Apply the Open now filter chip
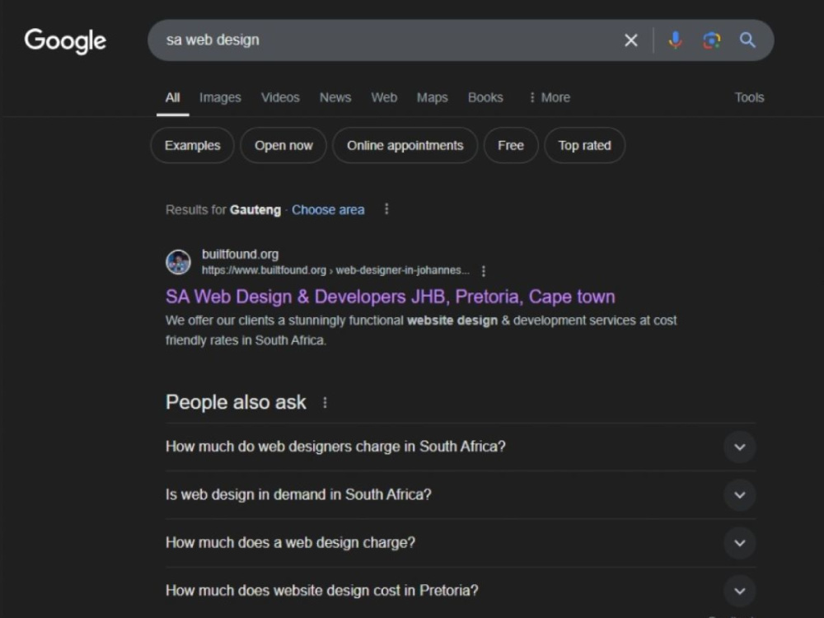Image resolution: width=824 pixels, height=618 pixels. coord(283,146)
